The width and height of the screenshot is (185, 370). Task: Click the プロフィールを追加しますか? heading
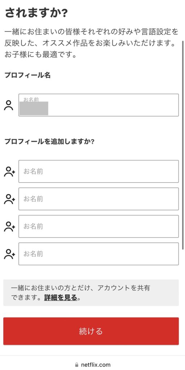point(50,142)
